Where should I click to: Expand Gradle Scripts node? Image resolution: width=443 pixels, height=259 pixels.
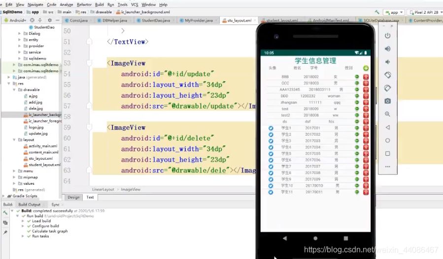[x=3, y=196]
